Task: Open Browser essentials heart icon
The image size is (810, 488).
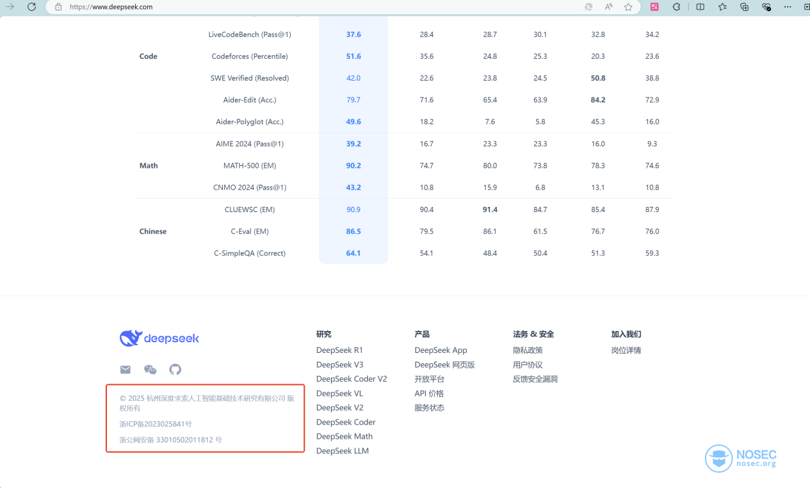Action: tap(766, 7)
